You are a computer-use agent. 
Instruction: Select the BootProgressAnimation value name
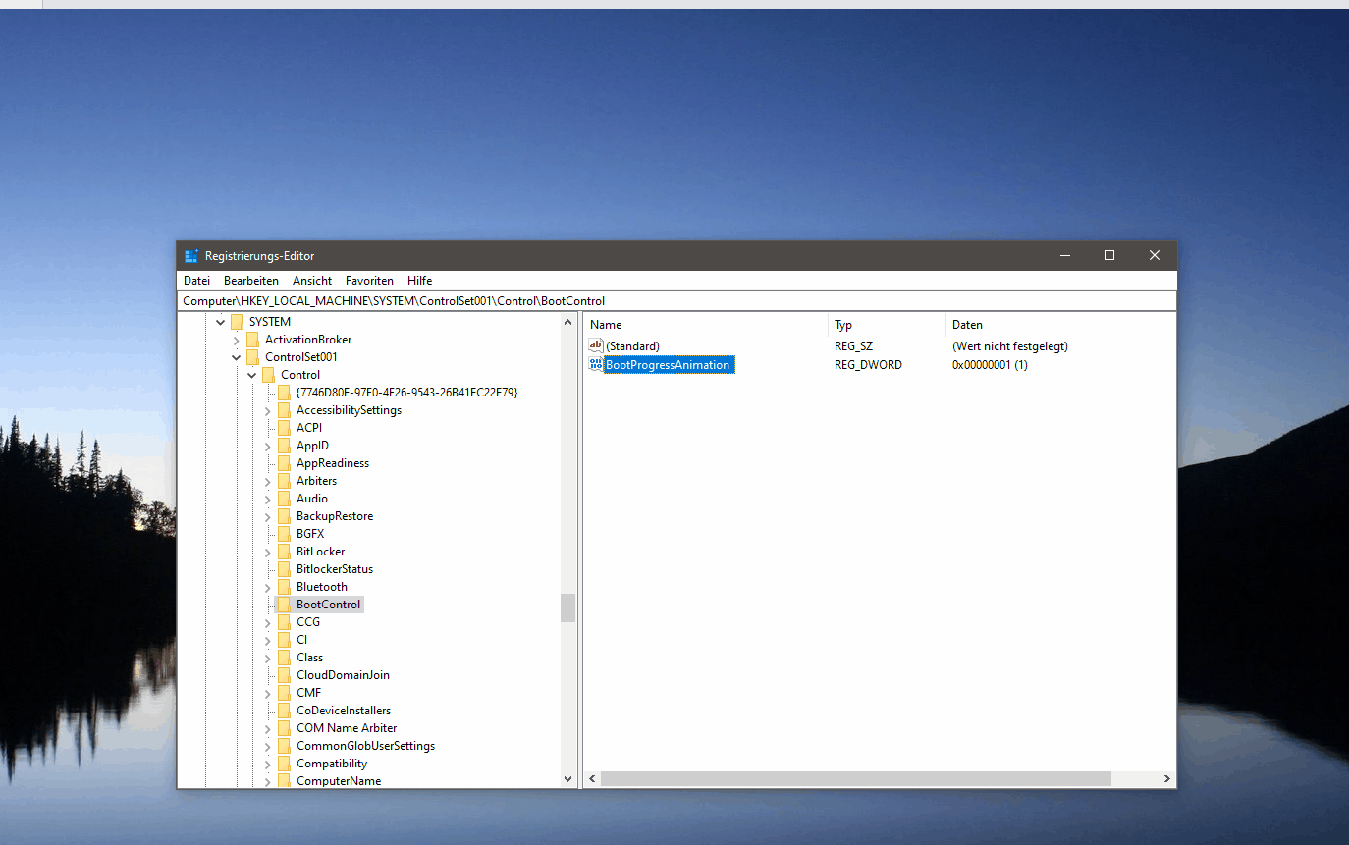668,365
